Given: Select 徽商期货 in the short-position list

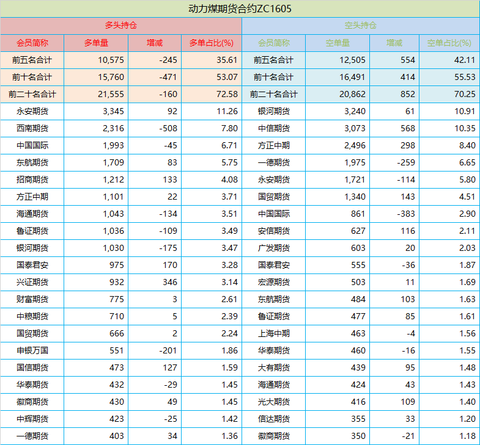Looking at the screenshot, I should (274, 436).
